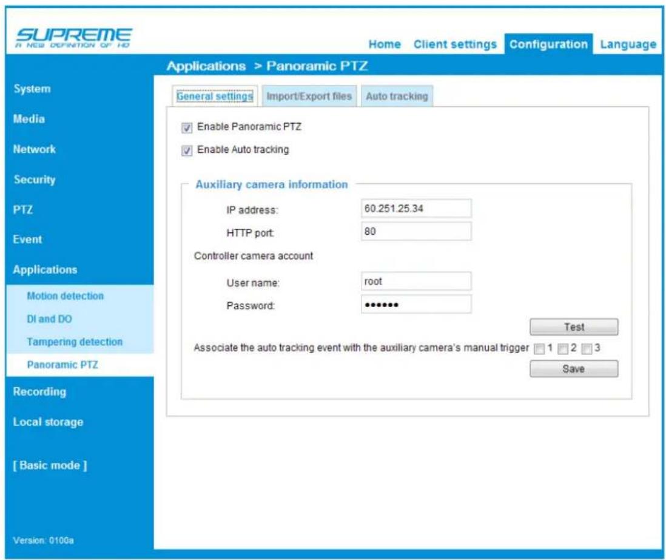This screenshot has width=666, height=560.
Task: Toggle Enable Auto tracking checkbox
Action: (187, 150)
